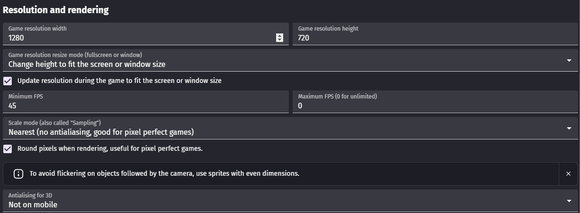This screenshot has height=213, width=580.
Task: Click the down arrow on the width stepper
Action: click(279, 40)
